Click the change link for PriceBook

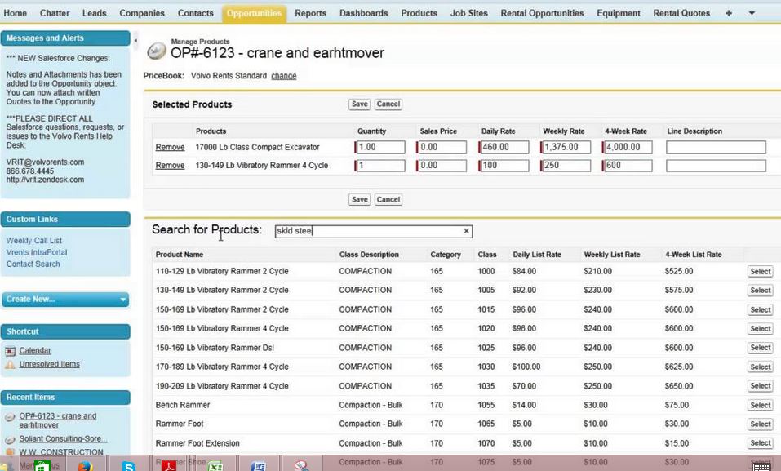[283, 76]
